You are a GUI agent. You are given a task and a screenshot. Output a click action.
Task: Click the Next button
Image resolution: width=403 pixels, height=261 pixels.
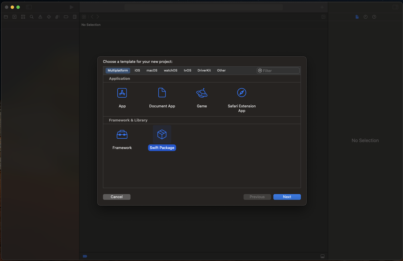coord(287,197)
